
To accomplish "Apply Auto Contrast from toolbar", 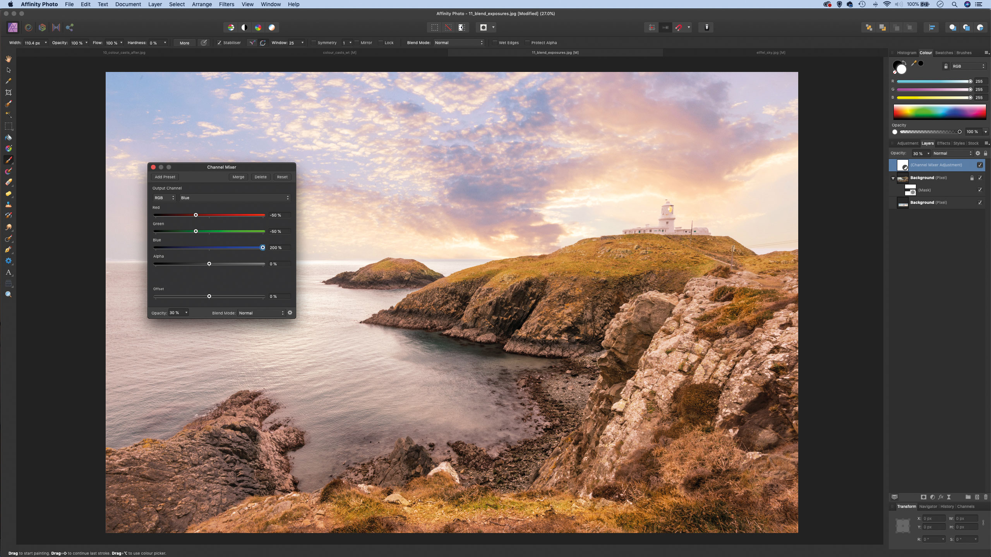I will (244, 27).
